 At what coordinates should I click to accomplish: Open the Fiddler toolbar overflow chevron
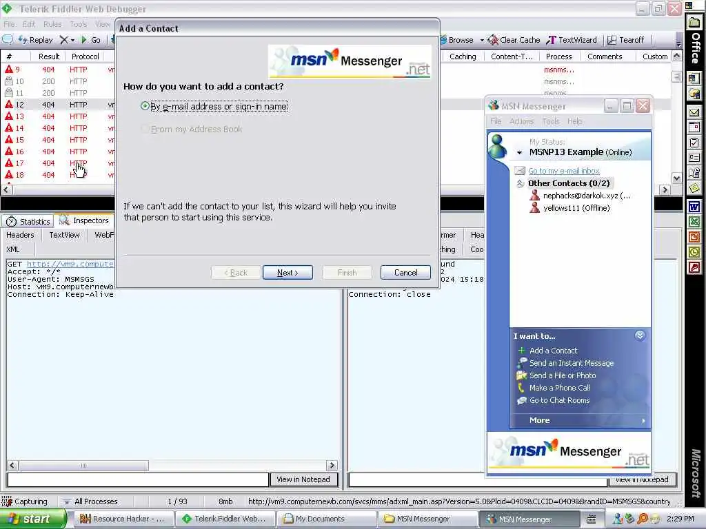[678, 41]
